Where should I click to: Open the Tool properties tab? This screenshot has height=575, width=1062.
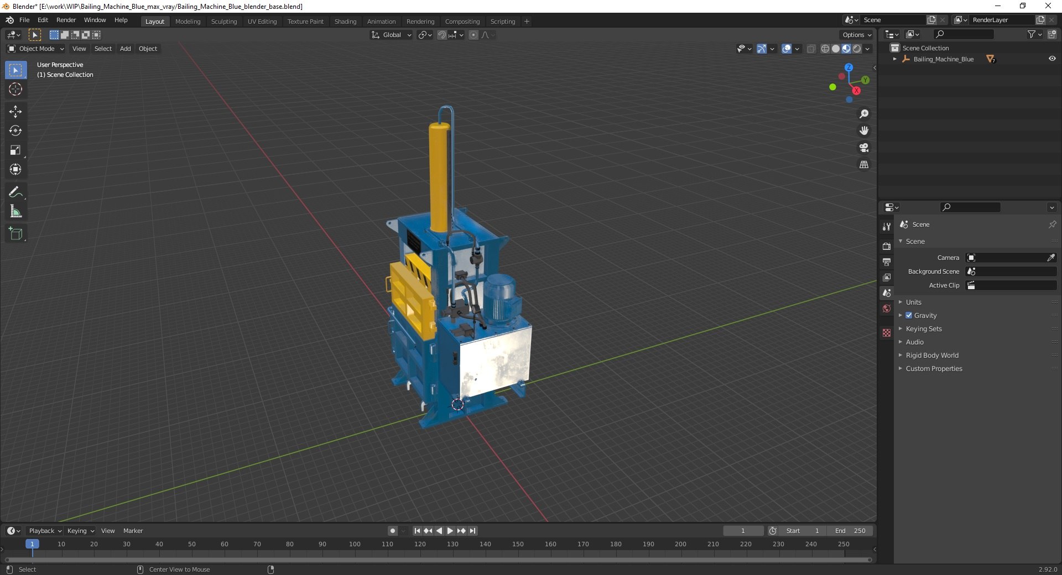pos(887,226)
